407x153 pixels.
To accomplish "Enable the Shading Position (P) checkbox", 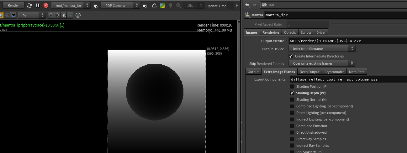I will 292,86.
